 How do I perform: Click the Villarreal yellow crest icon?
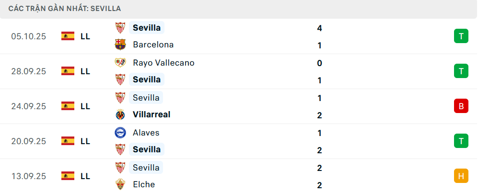point(120,114)
